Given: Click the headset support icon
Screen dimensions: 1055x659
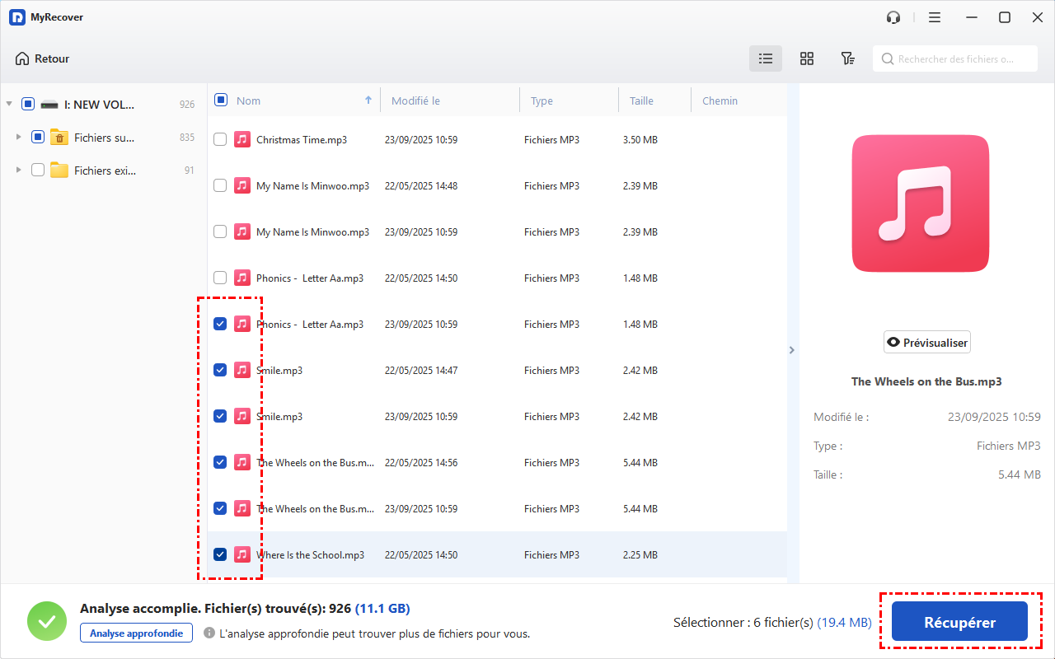Looking at the screenshot, I should point(893,17).
